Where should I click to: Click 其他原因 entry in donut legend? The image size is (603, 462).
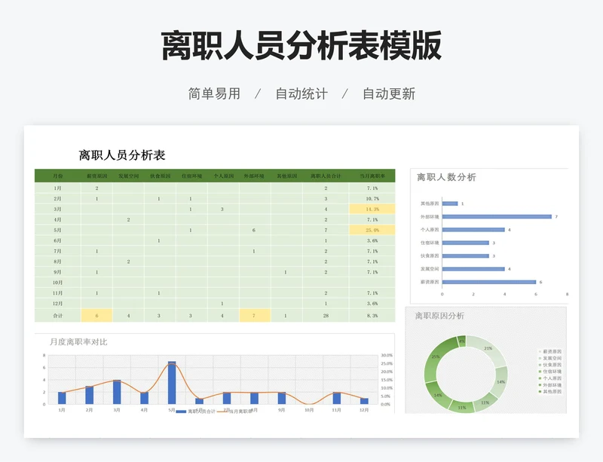pyautogui.click(x=550, y=392)
